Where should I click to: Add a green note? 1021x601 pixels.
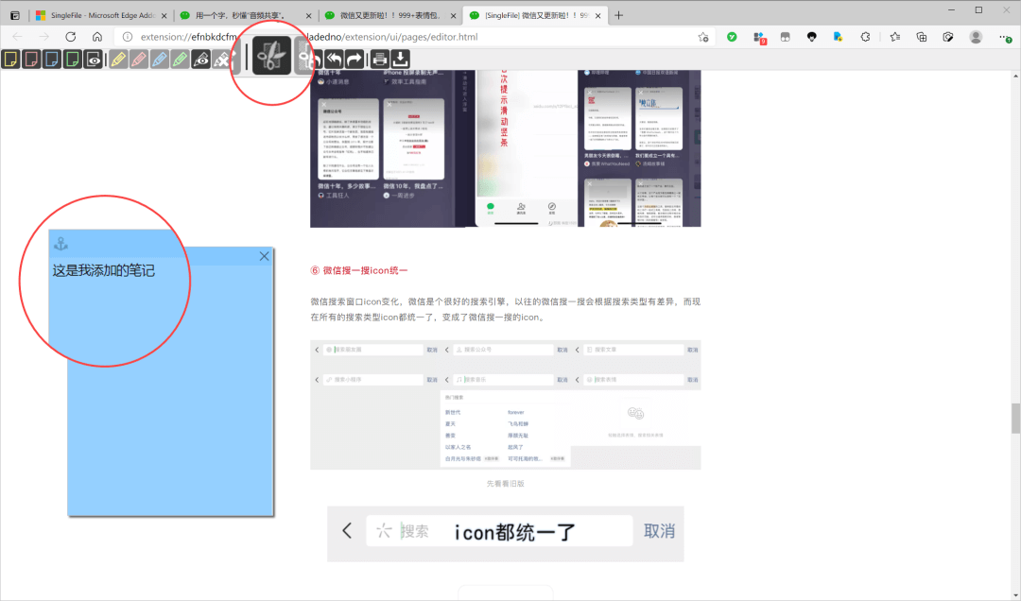(73, 60)
